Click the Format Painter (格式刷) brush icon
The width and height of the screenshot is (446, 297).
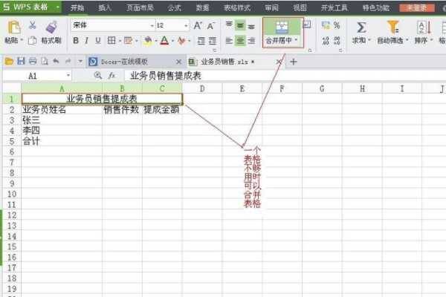[x=51, y=27]
